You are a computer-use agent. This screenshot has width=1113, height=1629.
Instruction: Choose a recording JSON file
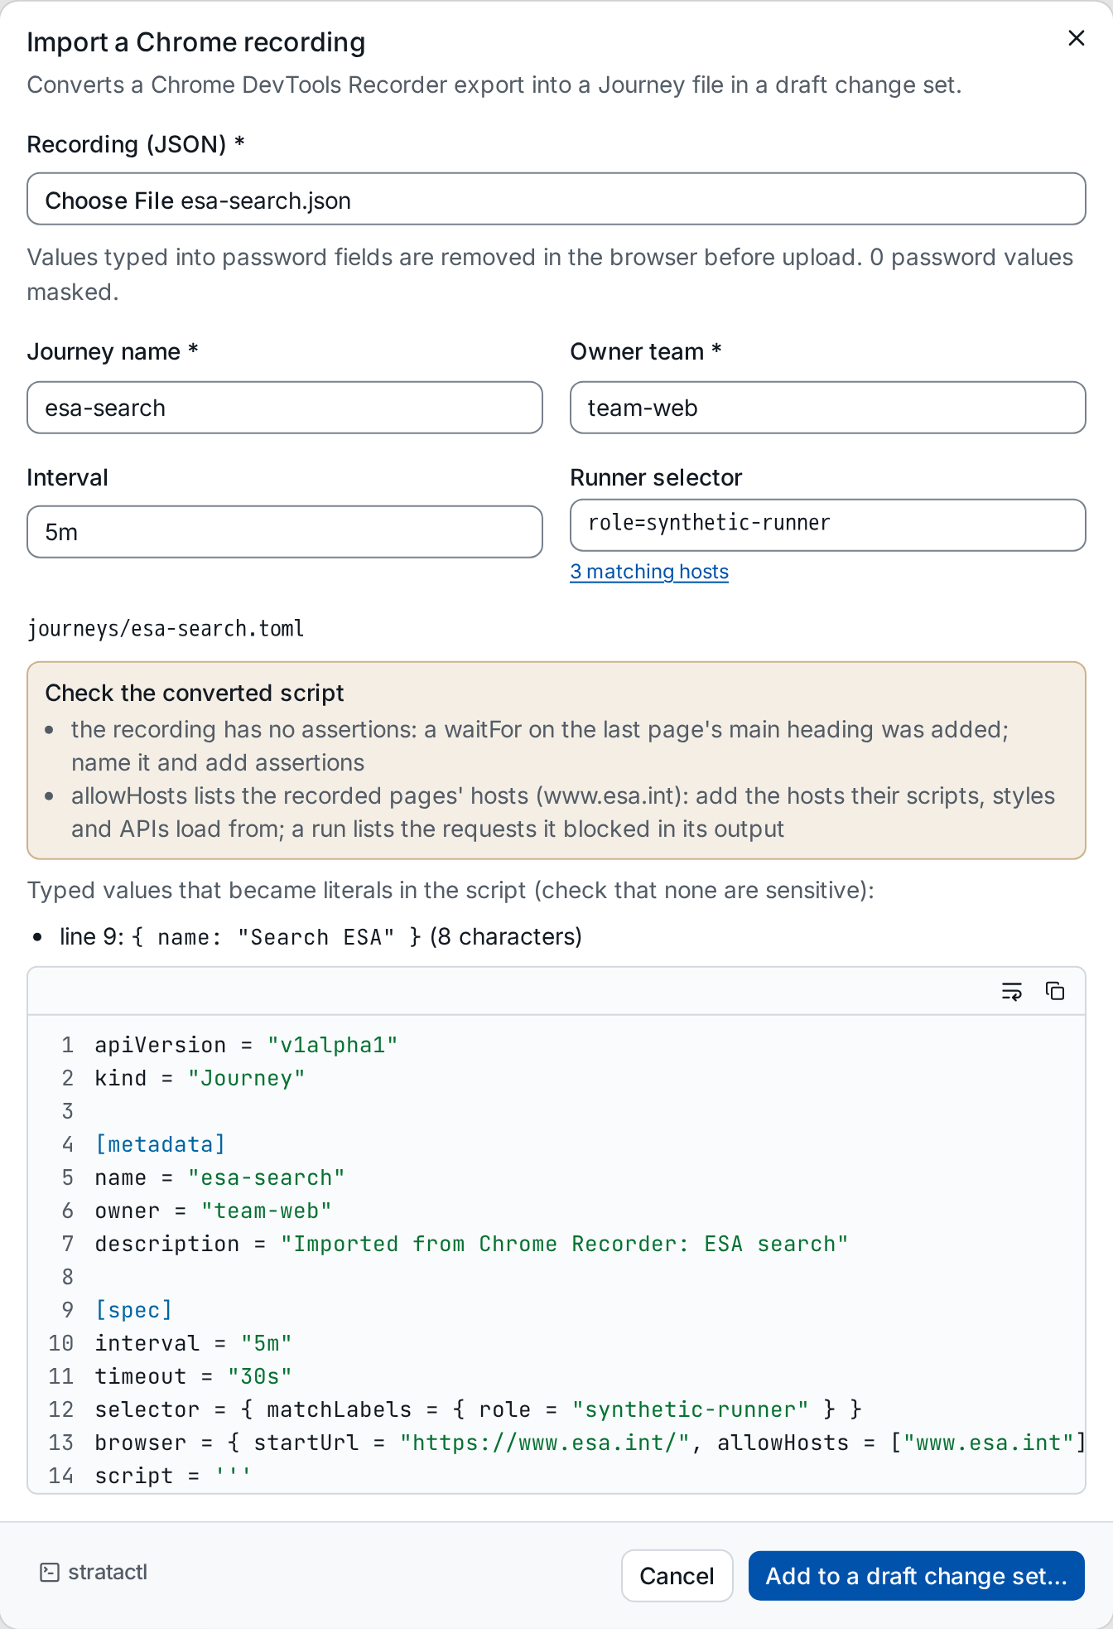click(556, 200)
